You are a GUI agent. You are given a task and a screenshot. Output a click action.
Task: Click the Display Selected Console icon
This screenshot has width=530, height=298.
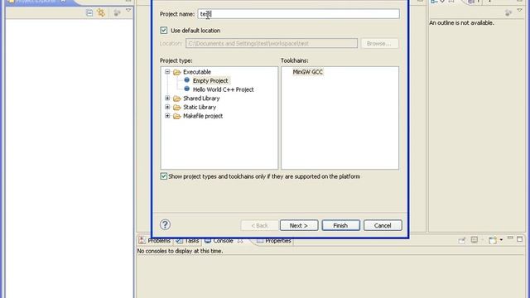pyautogui.click(x=475, y=240)
